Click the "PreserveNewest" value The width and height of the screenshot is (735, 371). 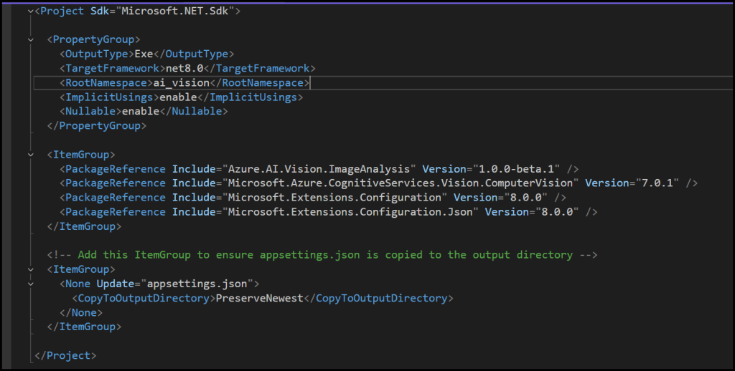[259, 299]
